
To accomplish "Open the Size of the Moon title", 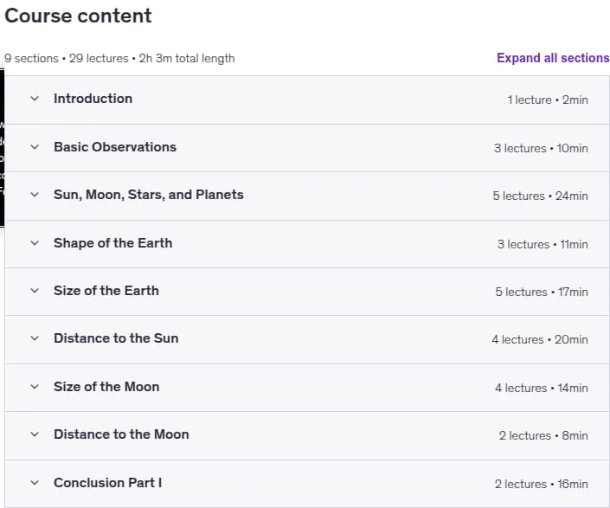I will coord(106,387).
